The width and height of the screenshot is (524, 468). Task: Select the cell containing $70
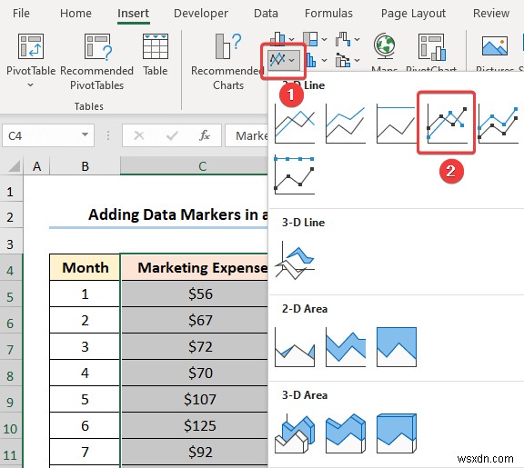[195, 373]
